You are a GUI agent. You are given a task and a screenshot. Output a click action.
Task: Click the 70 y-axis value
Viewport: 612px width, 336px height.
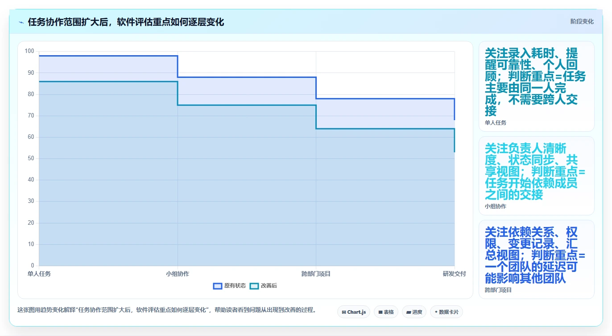pos(31,115)
